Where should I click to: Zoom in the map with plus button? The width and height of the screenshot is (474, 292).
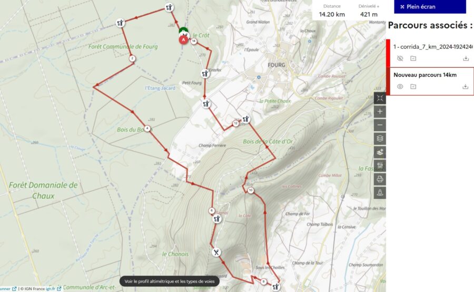(x=380, y=111)
